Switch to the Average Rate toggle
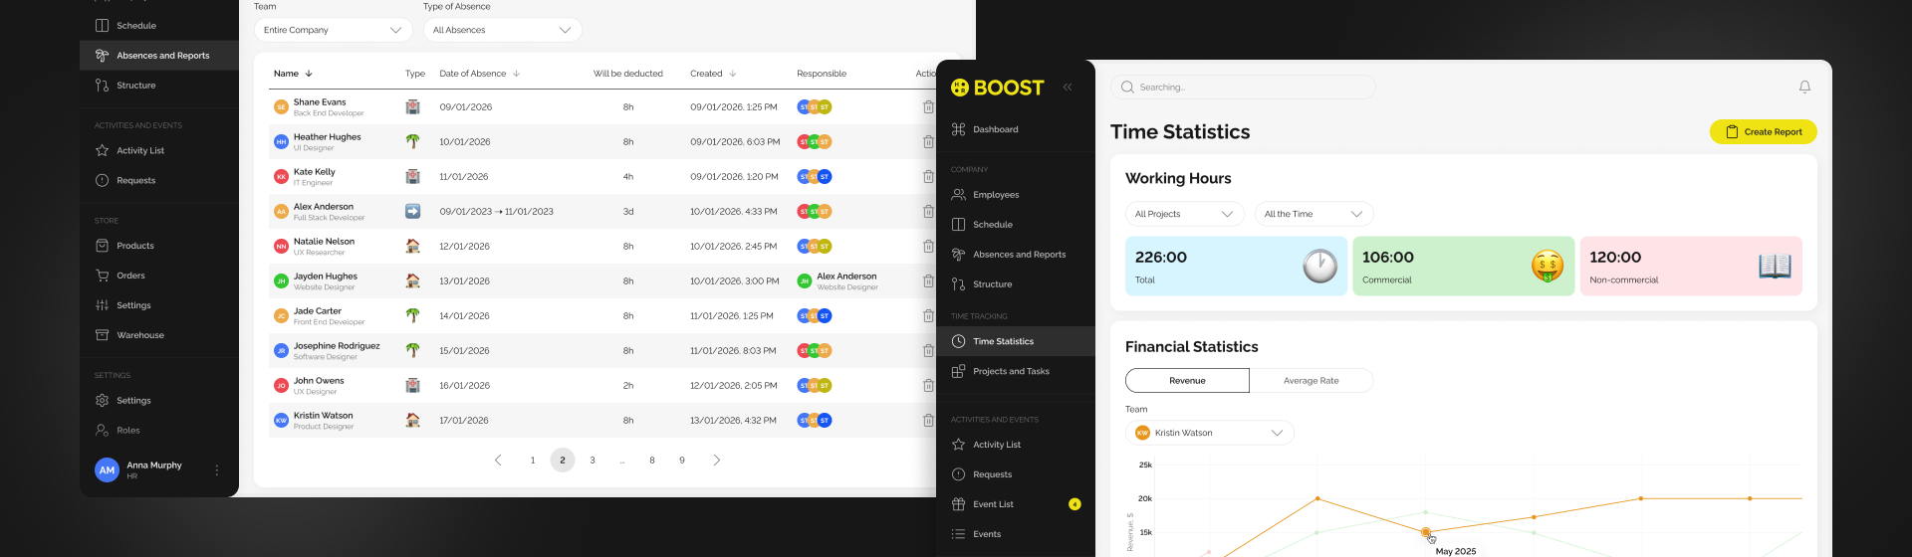 (x=1311, y=381)
